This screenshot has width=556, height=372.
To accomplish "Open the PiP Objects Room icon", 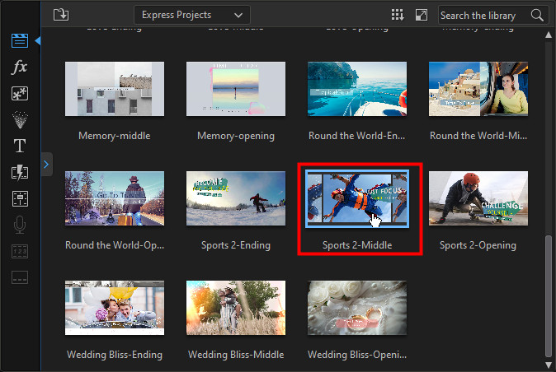I will point(20,94).
